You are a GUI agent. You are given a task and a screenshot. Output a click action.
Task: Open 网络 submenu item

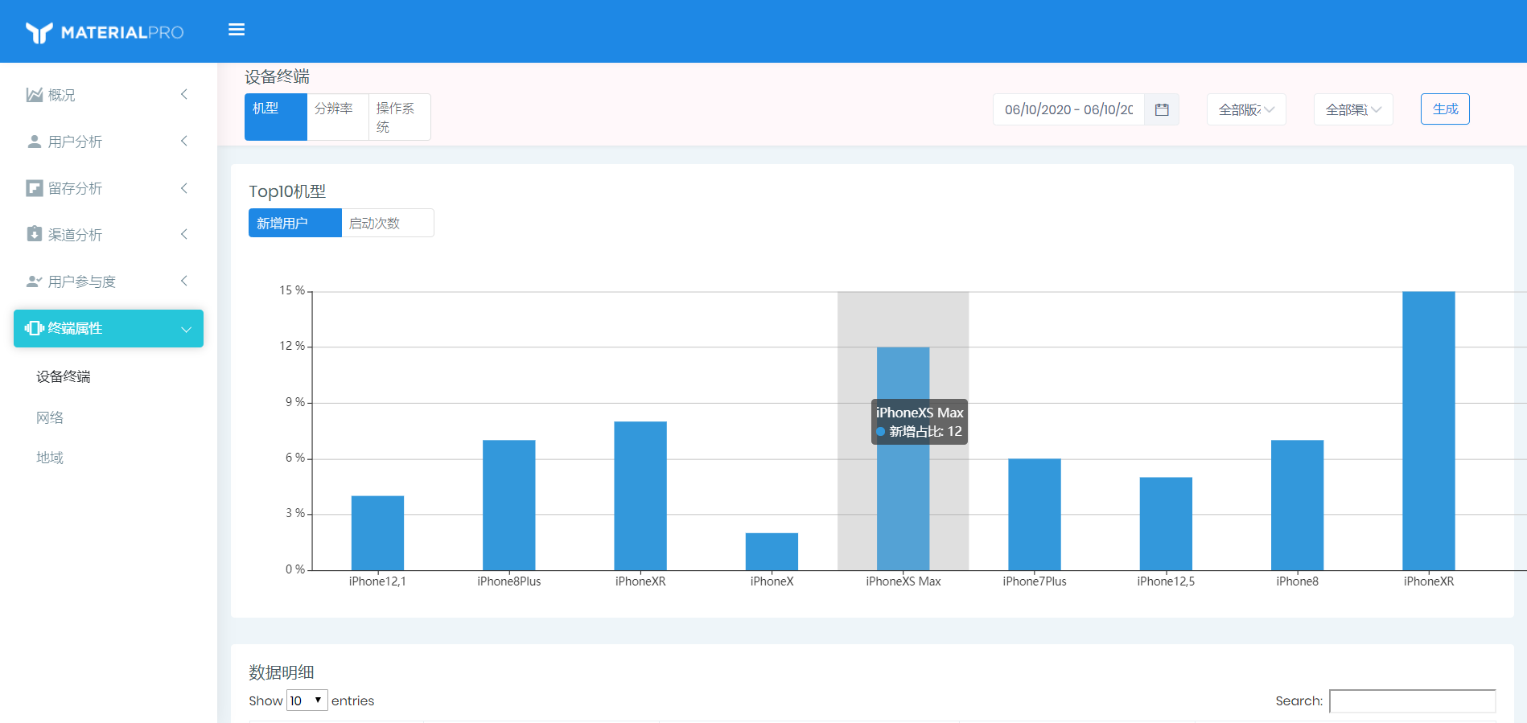pos(50,417)
